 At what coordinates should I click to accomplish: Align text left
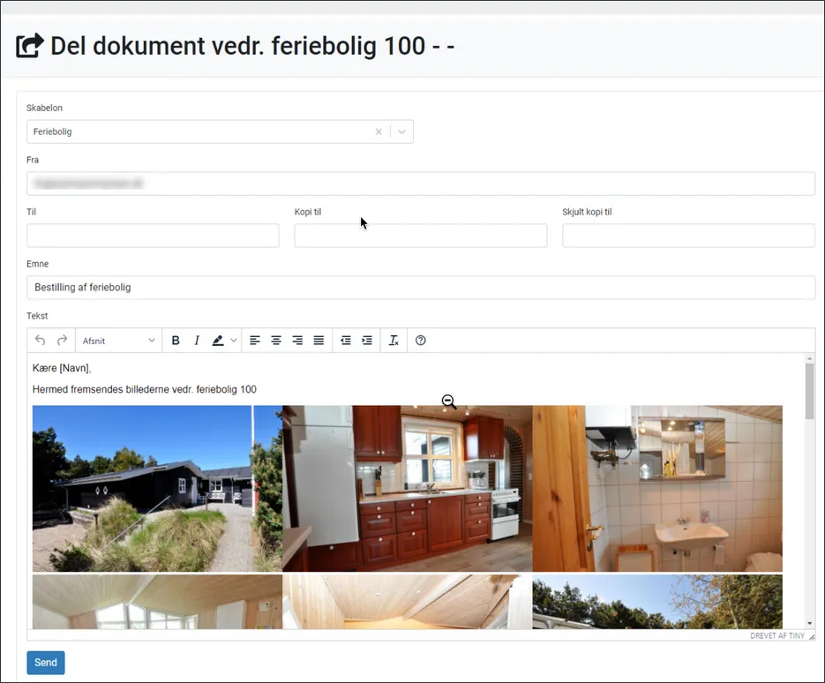pos(255,341)
